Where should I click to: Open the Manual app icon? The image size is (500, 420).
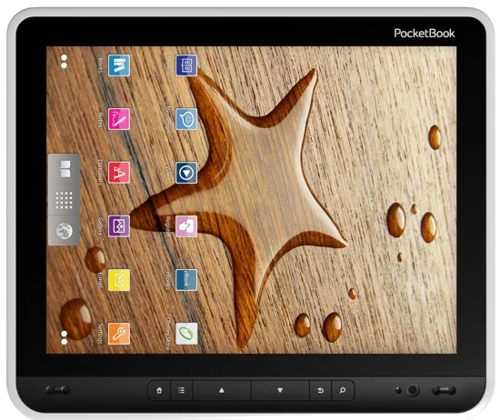point(186,65)
